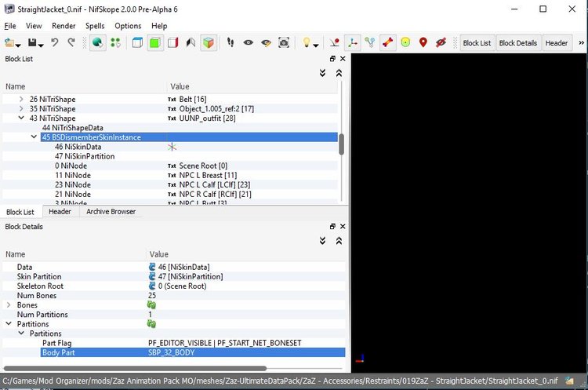Select the wireframe cube view icon
The image size is (588, 390).
point(137,43)
